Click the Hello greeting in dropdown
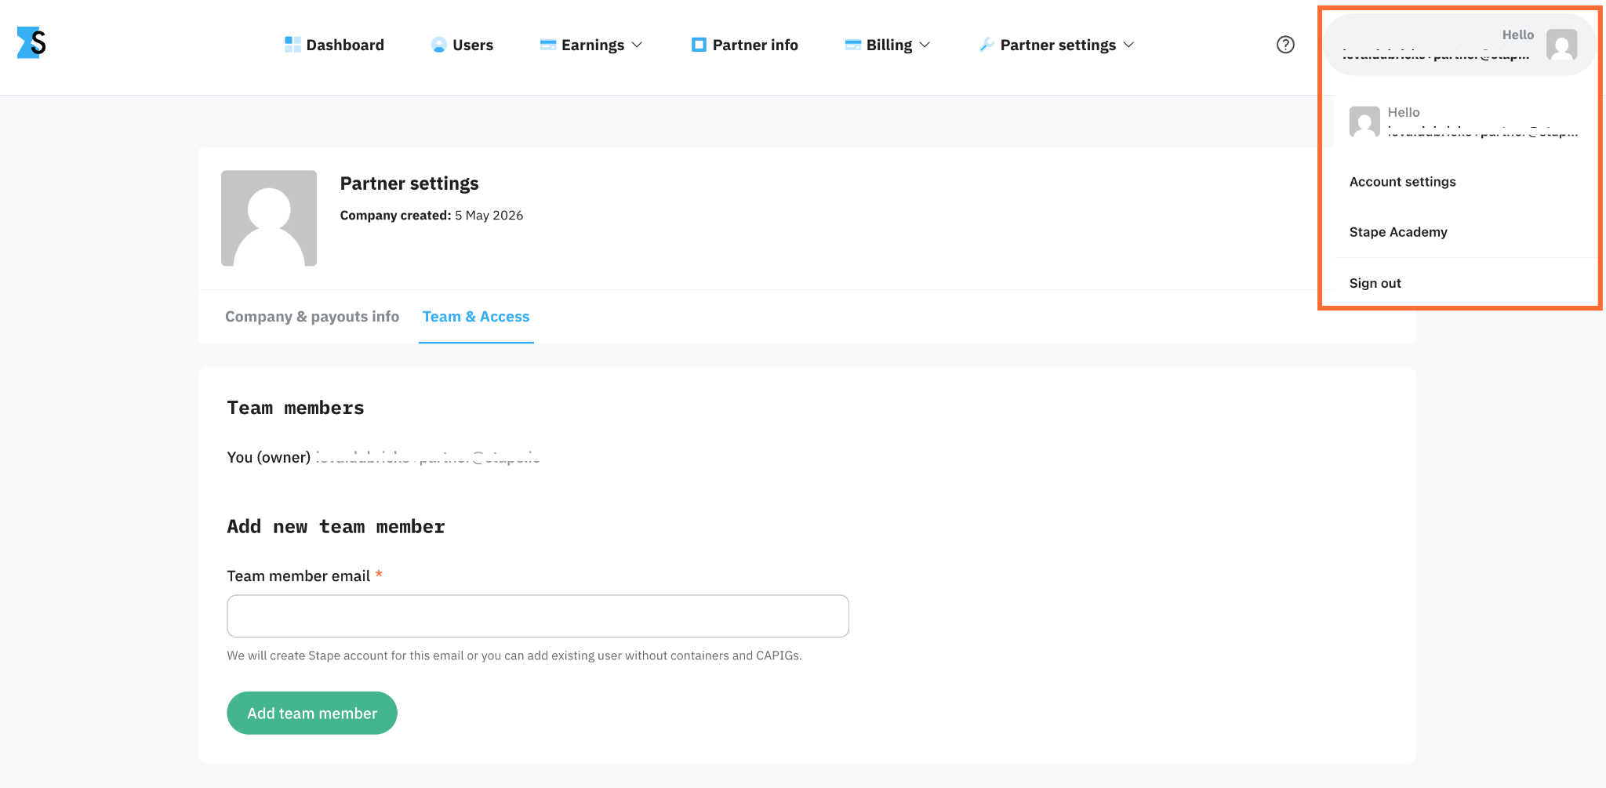This screenshot has width=1606, height=788. coord(1404,113)
